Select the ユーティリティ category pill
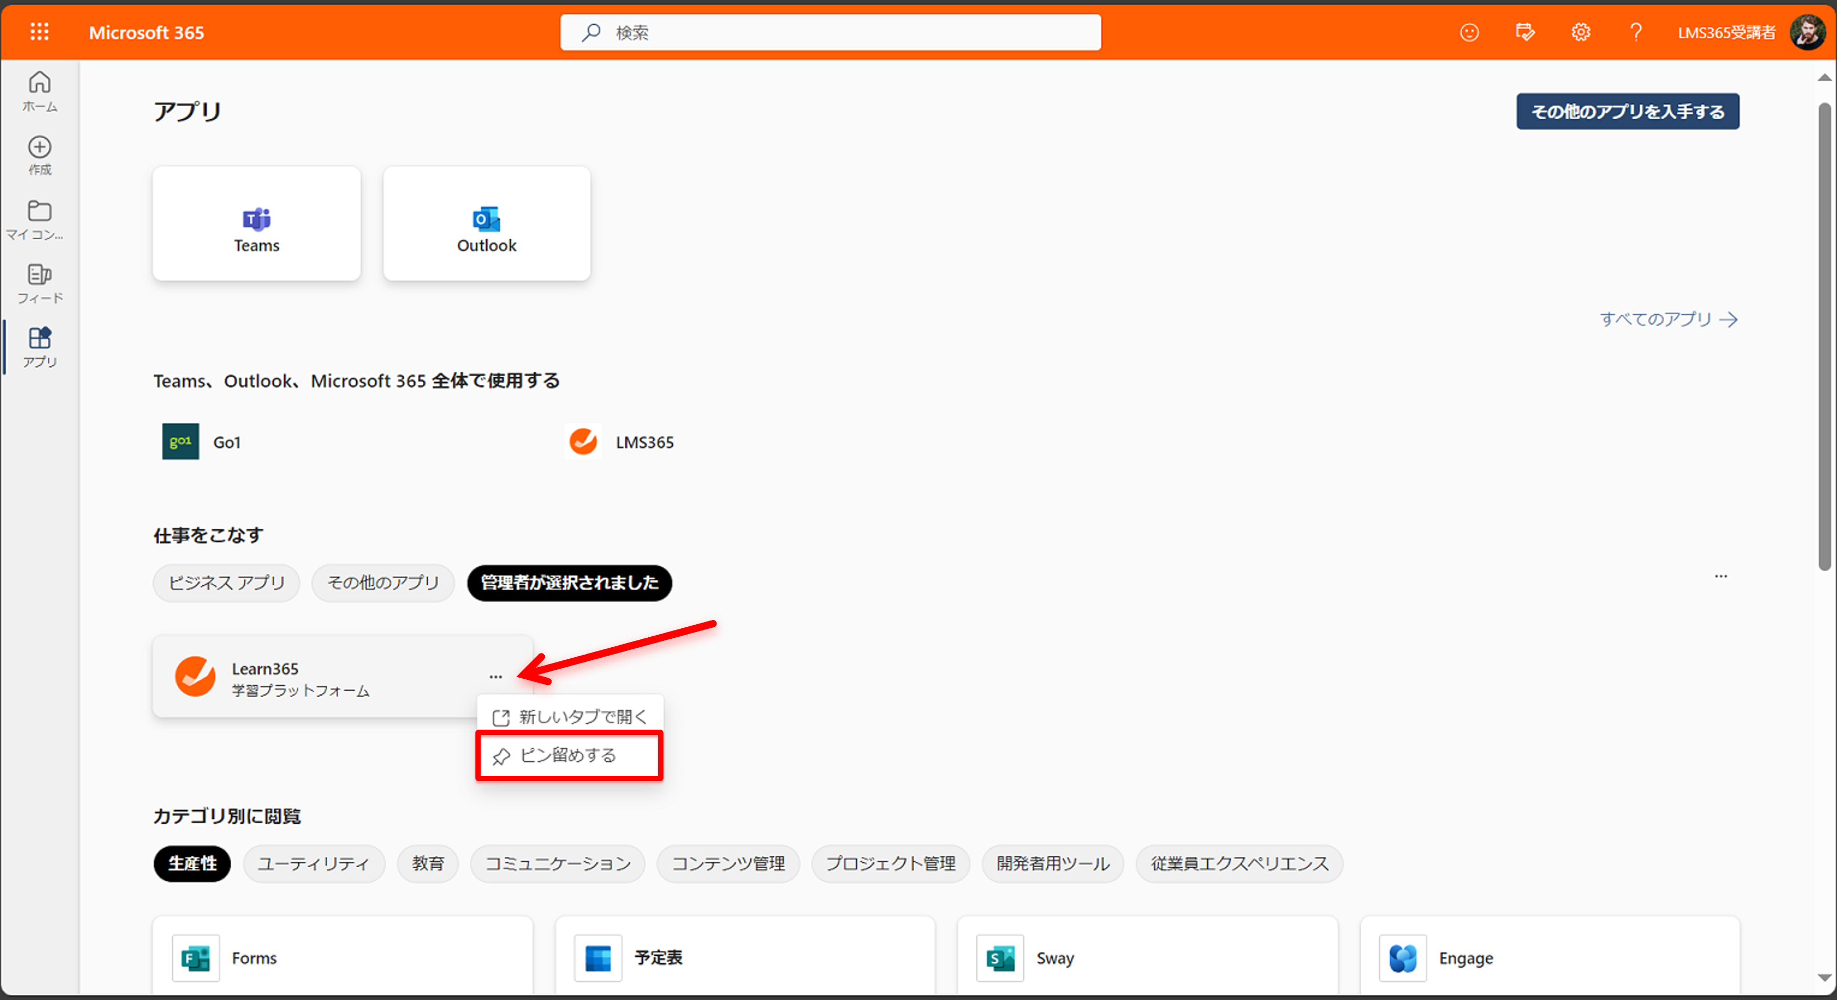The height and width of the screenshot is (1000, 1837). (314, 863)
